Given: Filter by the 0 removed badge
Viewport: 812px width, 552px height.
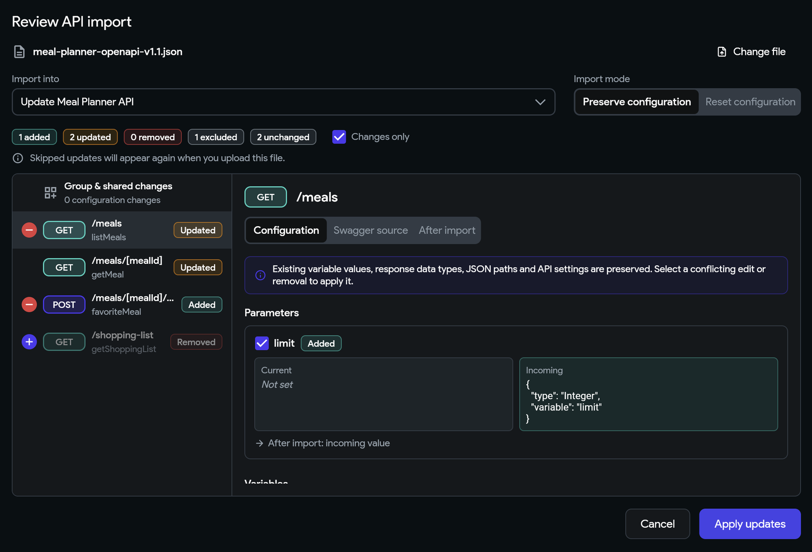Looking at the screenshot, I should click(153, 137).
